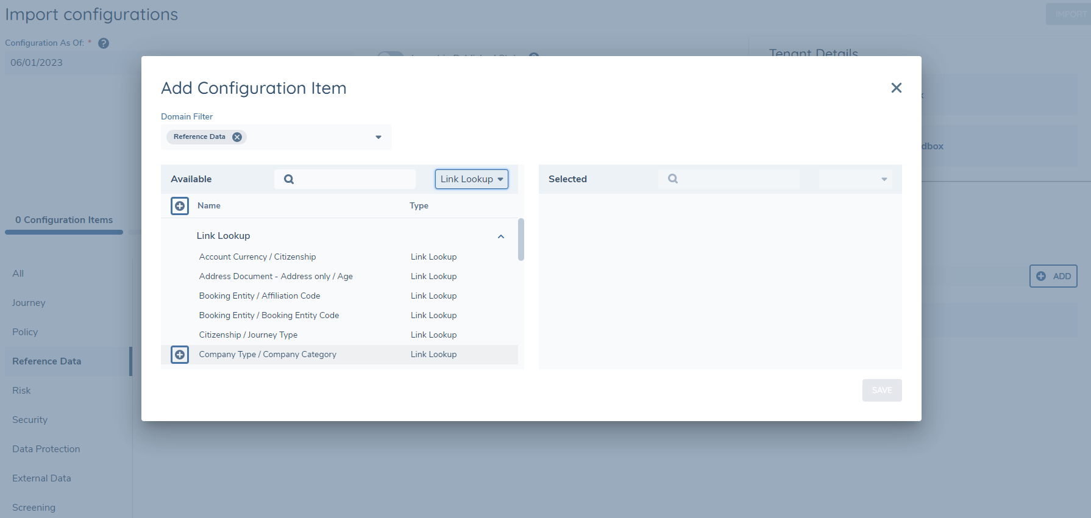This screenshot has height=518, width=1091.
Task: Collapse the Link Lookup group
Action: [501, 236]
